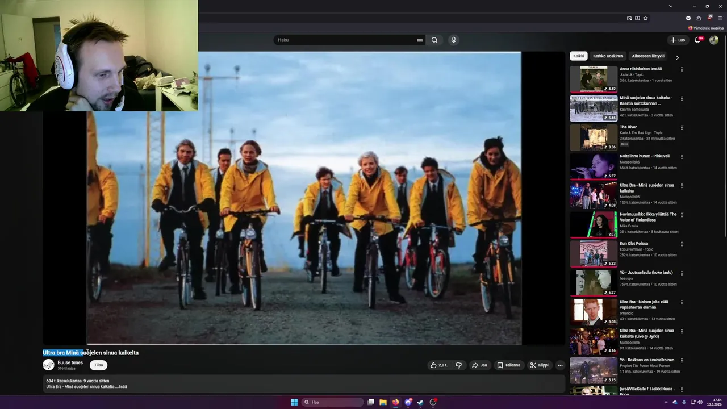The image size is (727, 409).
Task: Open Windows Start menu
Action: (294, 402)
